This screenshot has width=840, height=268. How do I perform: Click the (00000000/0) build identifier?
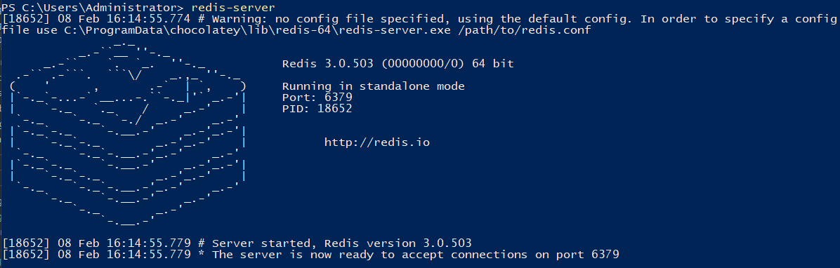point(423,64)
